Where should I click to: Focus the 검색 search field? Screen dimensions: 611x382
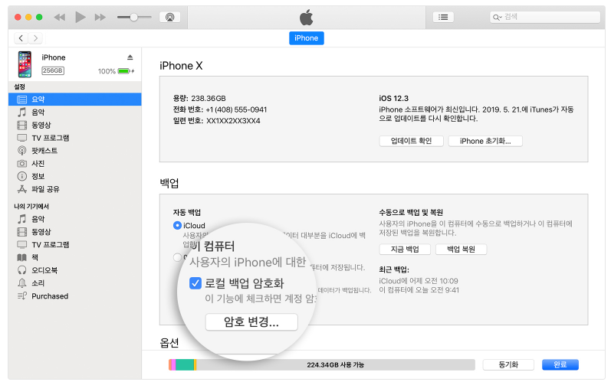click(x=545, y=17)
